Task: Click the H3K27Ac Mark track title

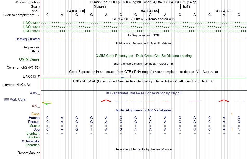Action: point(144,81)
